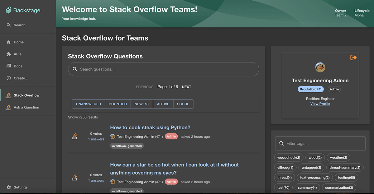Click the Create plus icon

pos(9,78)
